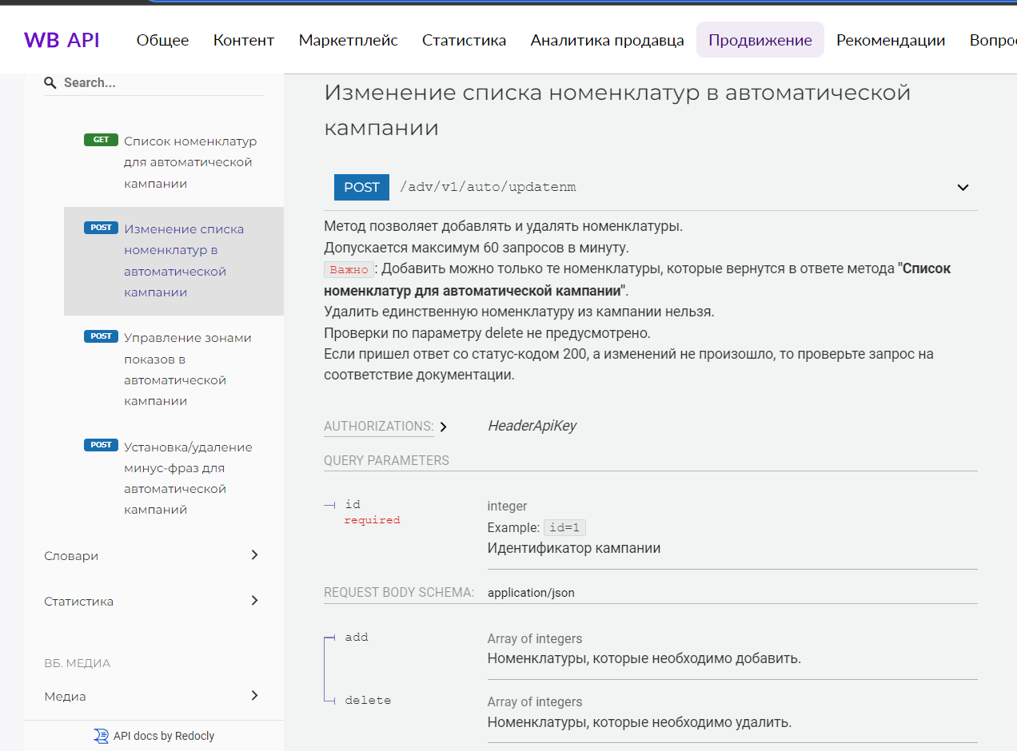The image size is (1017, 751).
Task: Click POST badge beside minus-phrases item
Action: [x=101, y=445]
